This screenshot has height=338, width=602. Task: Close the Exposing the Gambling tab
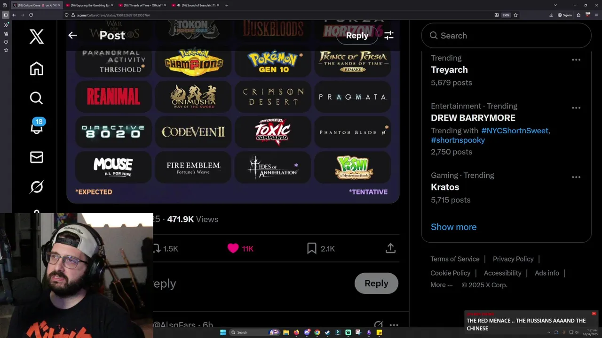click(x=112, y=5)
